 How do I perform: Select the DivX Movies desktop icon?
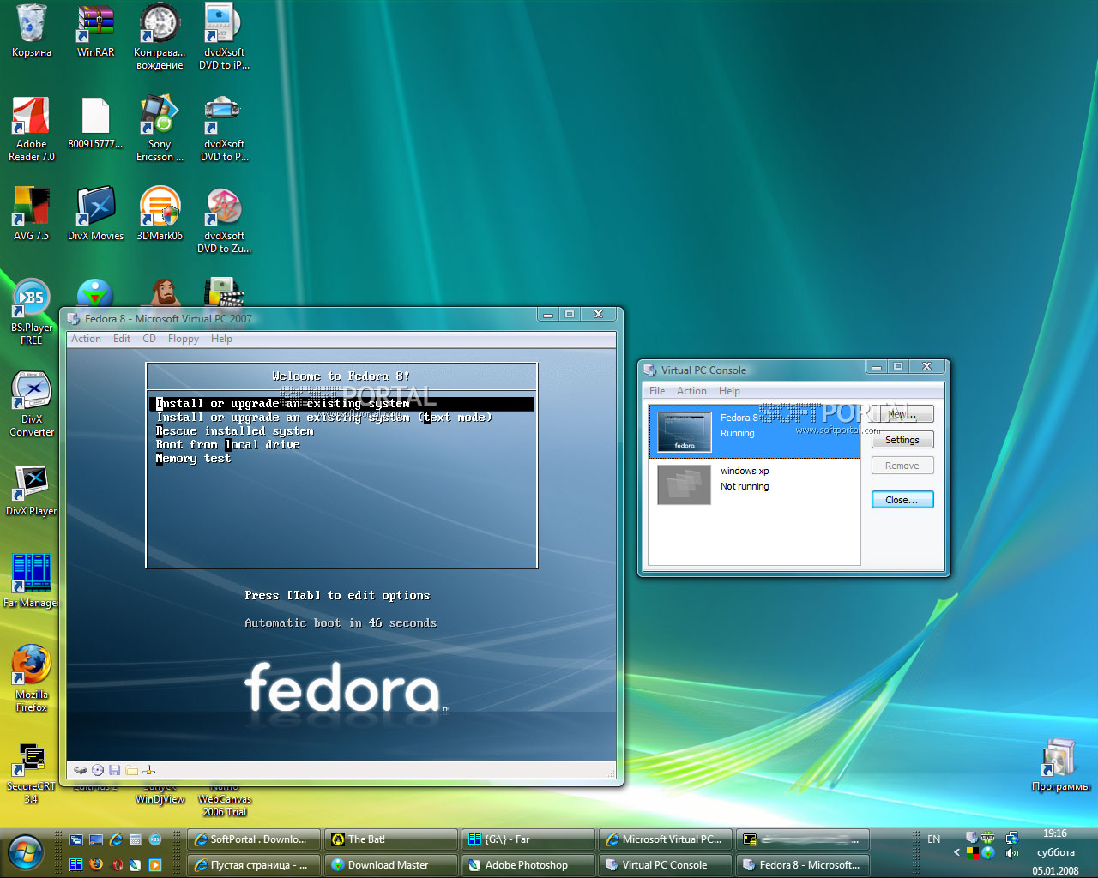click(95, 214)
